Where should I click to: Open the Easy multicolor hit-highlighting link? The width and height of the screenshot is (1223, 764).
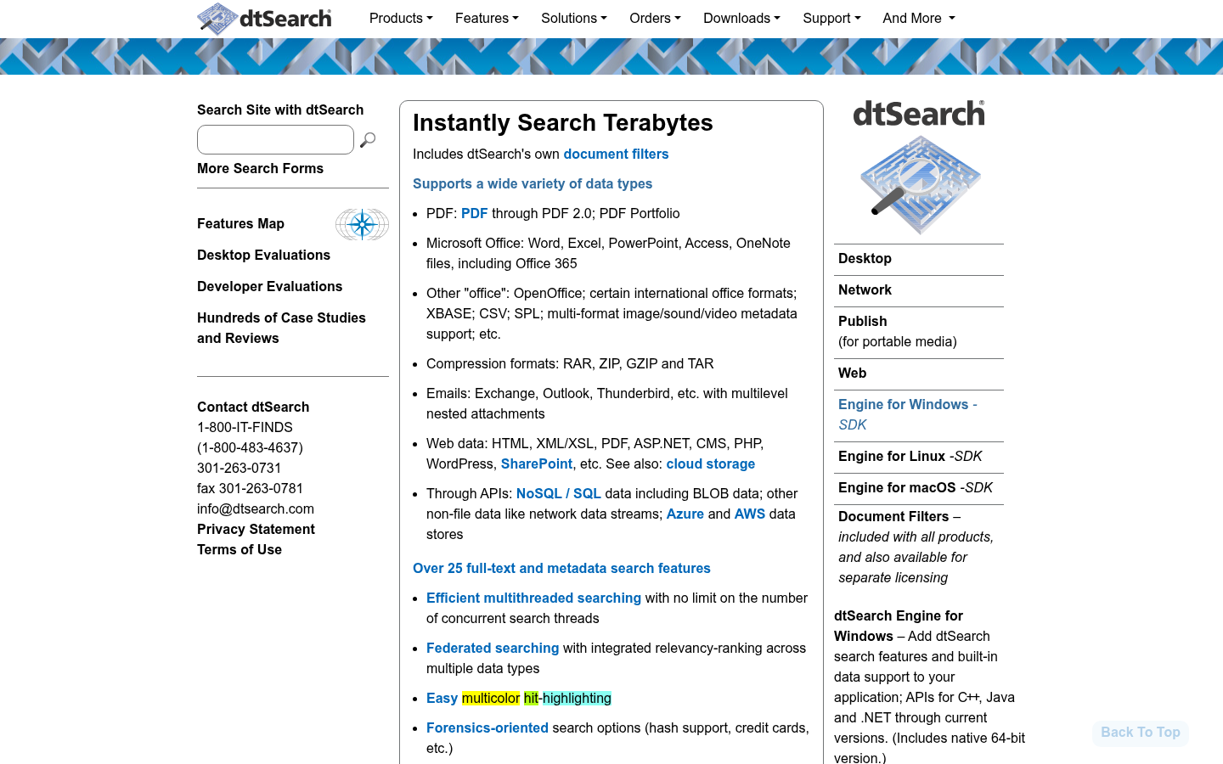tap(519, 698)
